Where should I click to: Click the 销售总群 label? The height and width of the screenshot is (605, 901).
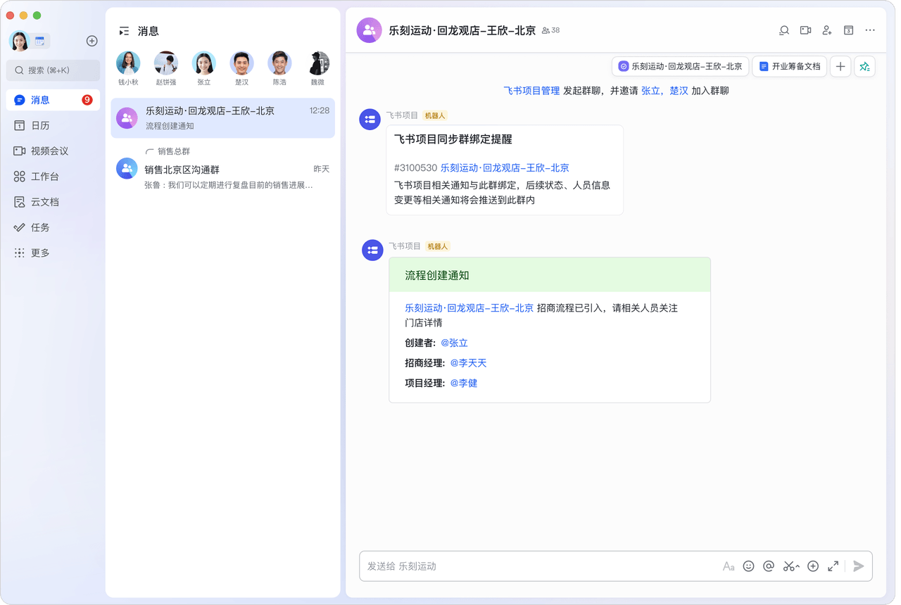click(173, 151)
